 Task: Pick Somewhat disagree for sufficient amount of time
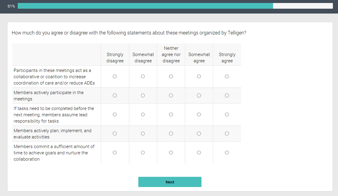[x=143, y=153]
